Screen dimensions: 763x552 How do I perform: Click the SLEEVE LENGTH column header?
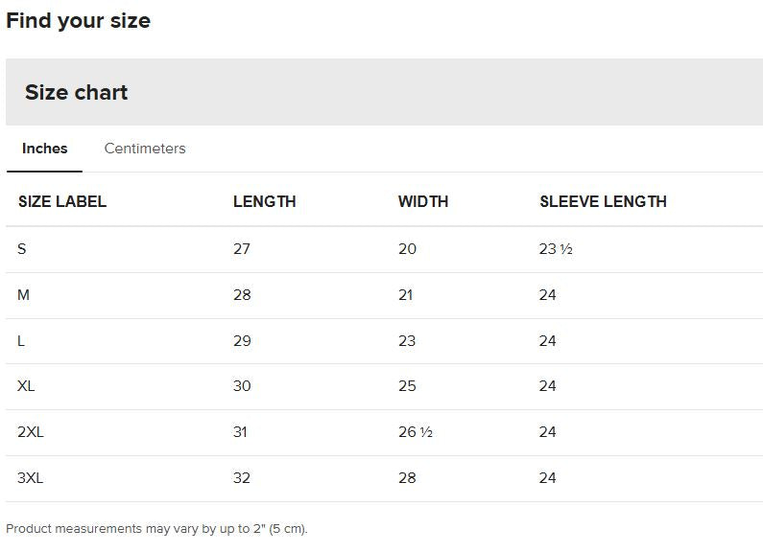click(603, 201)
